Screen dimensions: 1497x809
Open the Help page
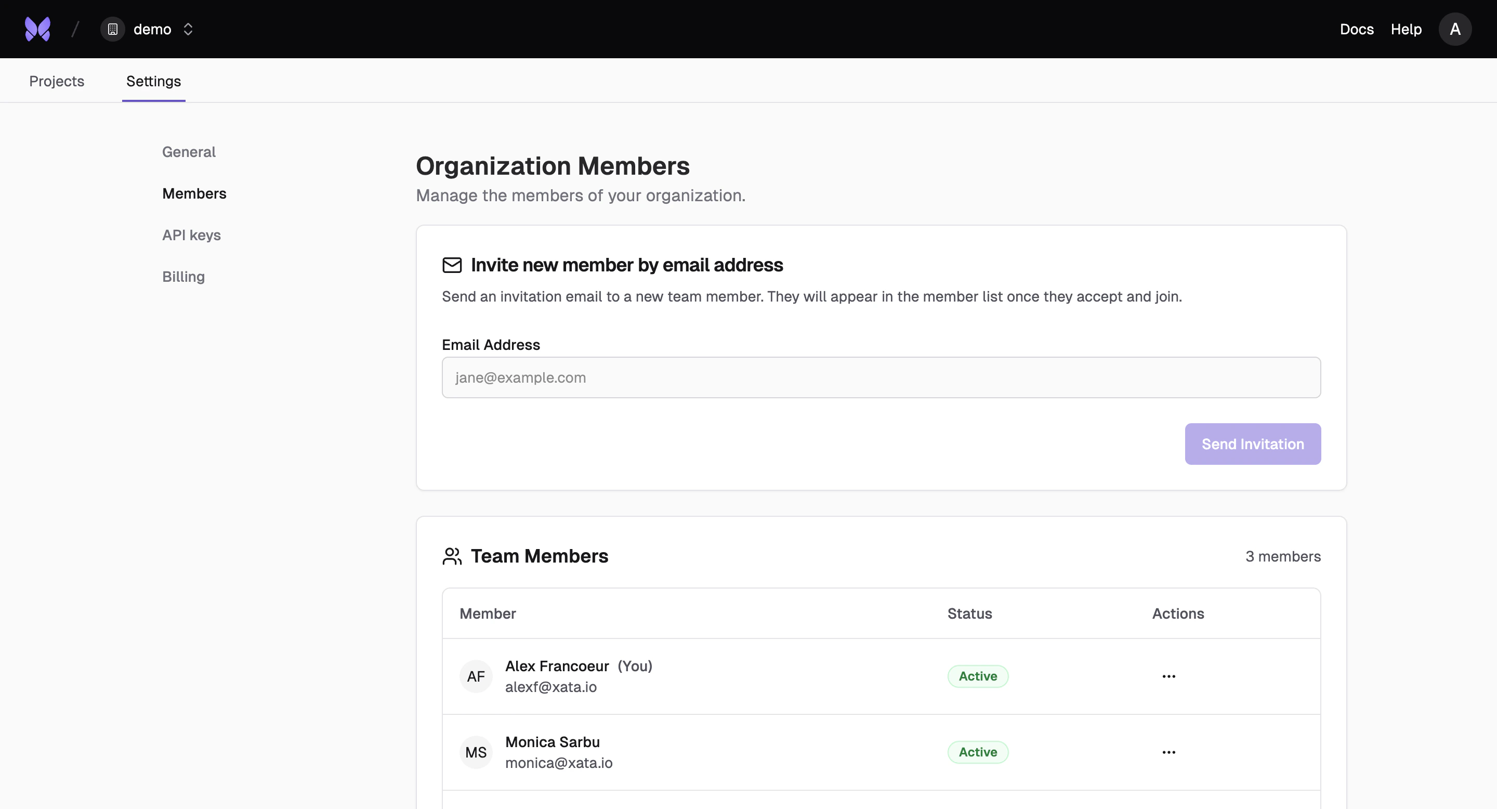click(x=1406, y=29)
